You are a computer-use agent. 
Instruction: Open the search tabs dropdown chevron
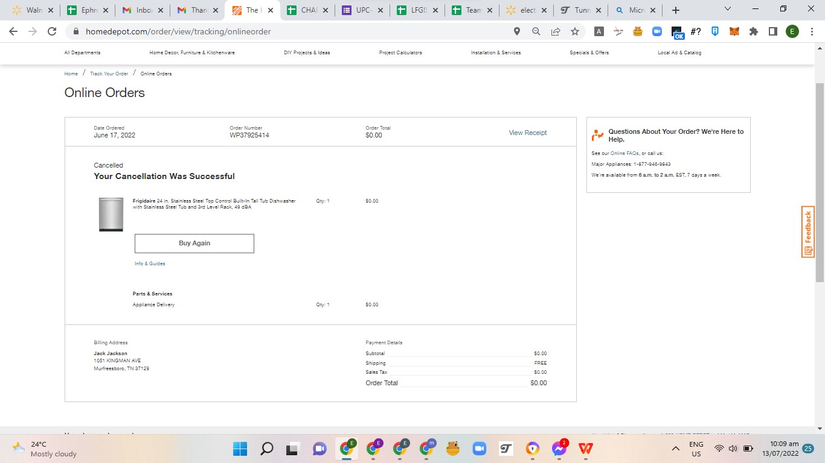coord(728,9)
